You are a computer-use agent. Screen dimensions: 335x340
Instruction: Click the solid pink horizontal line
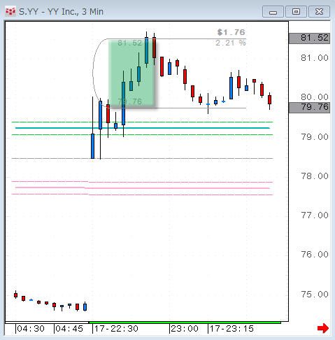tap(143, 187)
